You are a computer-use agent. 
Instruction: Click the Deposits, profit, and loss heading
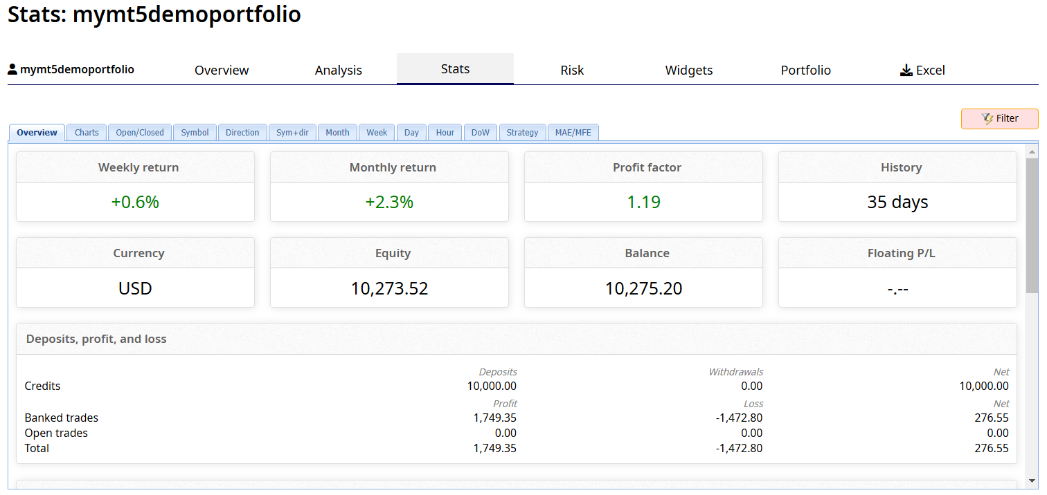(96, 339)
